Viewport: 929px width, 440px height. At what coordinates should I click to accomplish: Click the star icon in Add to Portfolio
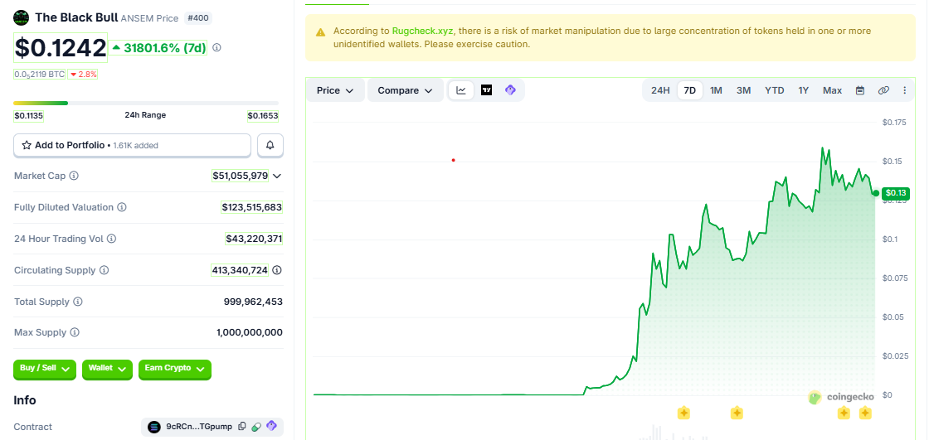click(x=27, y=145)
